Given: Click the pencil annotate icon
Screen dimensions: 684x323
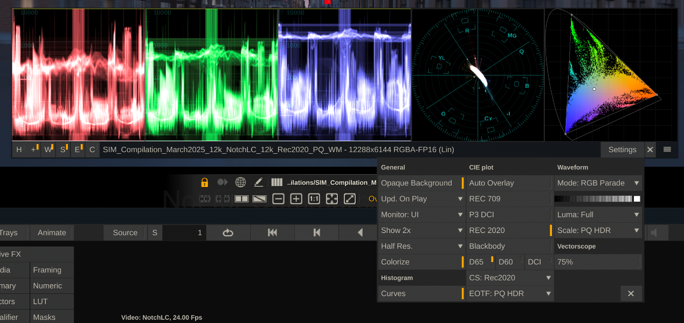Looking at the screenshot, I should [x=258, y=182].
